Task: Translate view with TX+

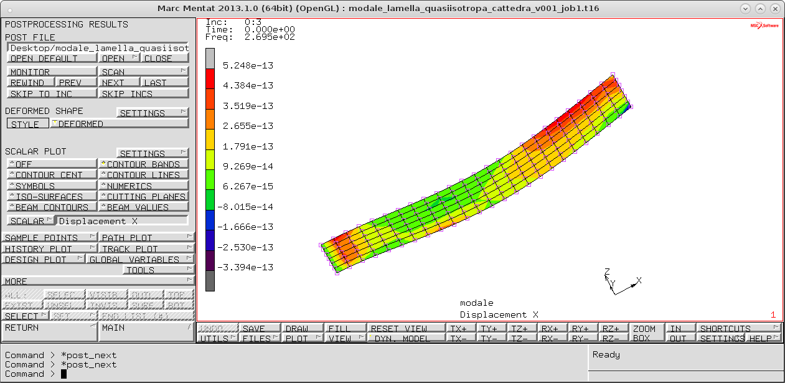Action: [461, 328]
